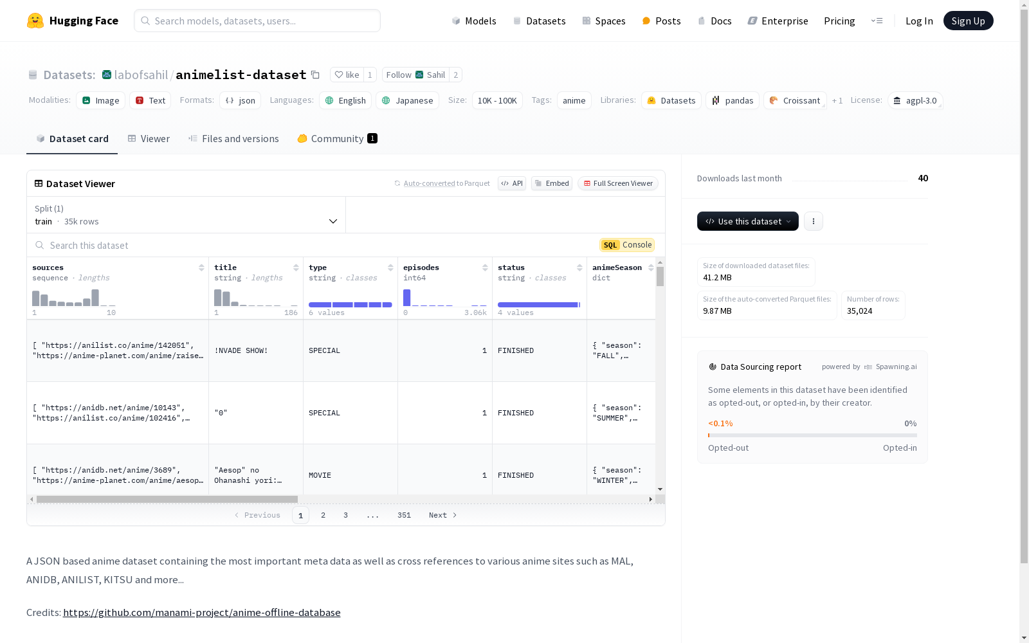The height and width of the screenshot is (643, 1029).
Task: Sort the animeSeason column
Action: [x=651, y=267]
